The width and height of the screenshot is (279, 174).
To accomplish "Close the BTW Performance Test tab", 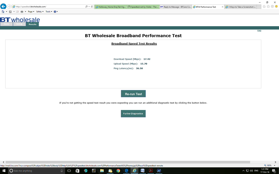I will (223, 7).
